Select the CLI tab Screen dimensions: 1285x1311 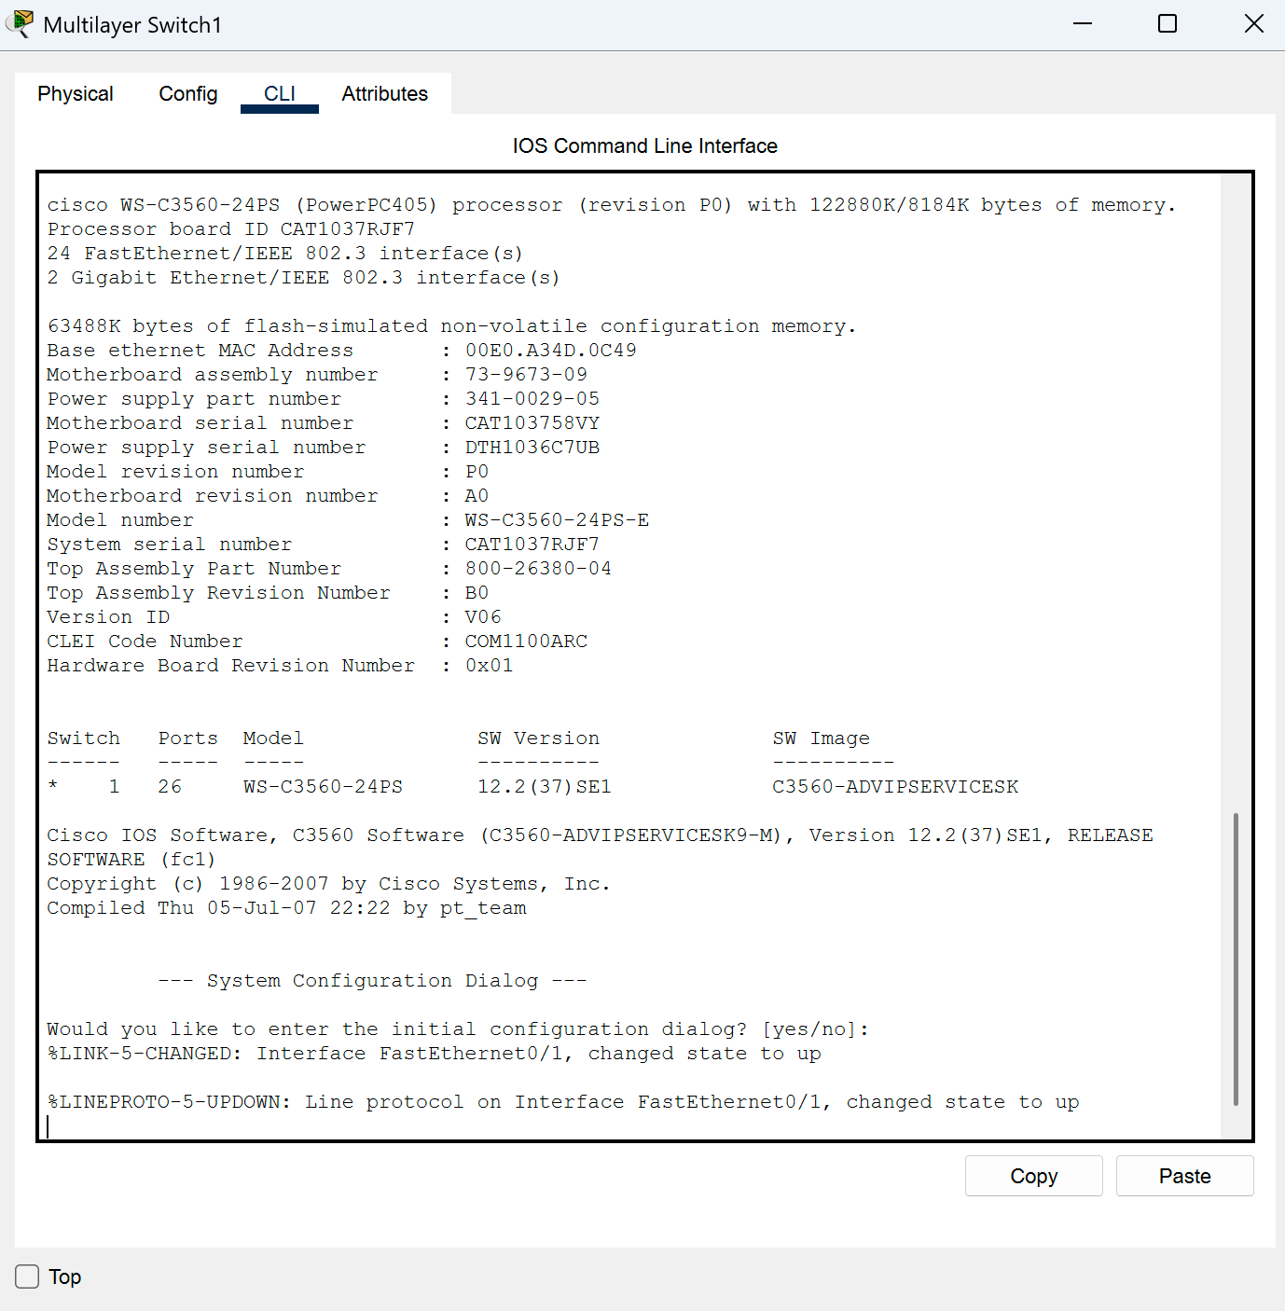point(280,94)
